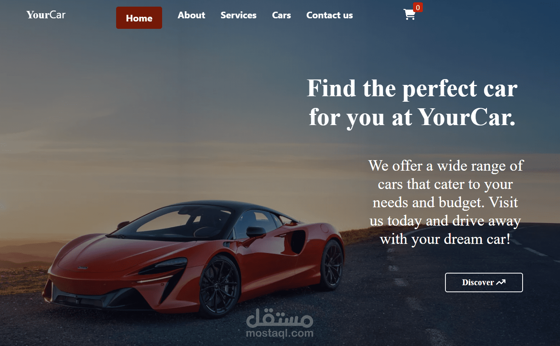This screenshot has width=560, height=346.
Task: Click the 'Find the perfect car' headline
Action: point(412,102)
